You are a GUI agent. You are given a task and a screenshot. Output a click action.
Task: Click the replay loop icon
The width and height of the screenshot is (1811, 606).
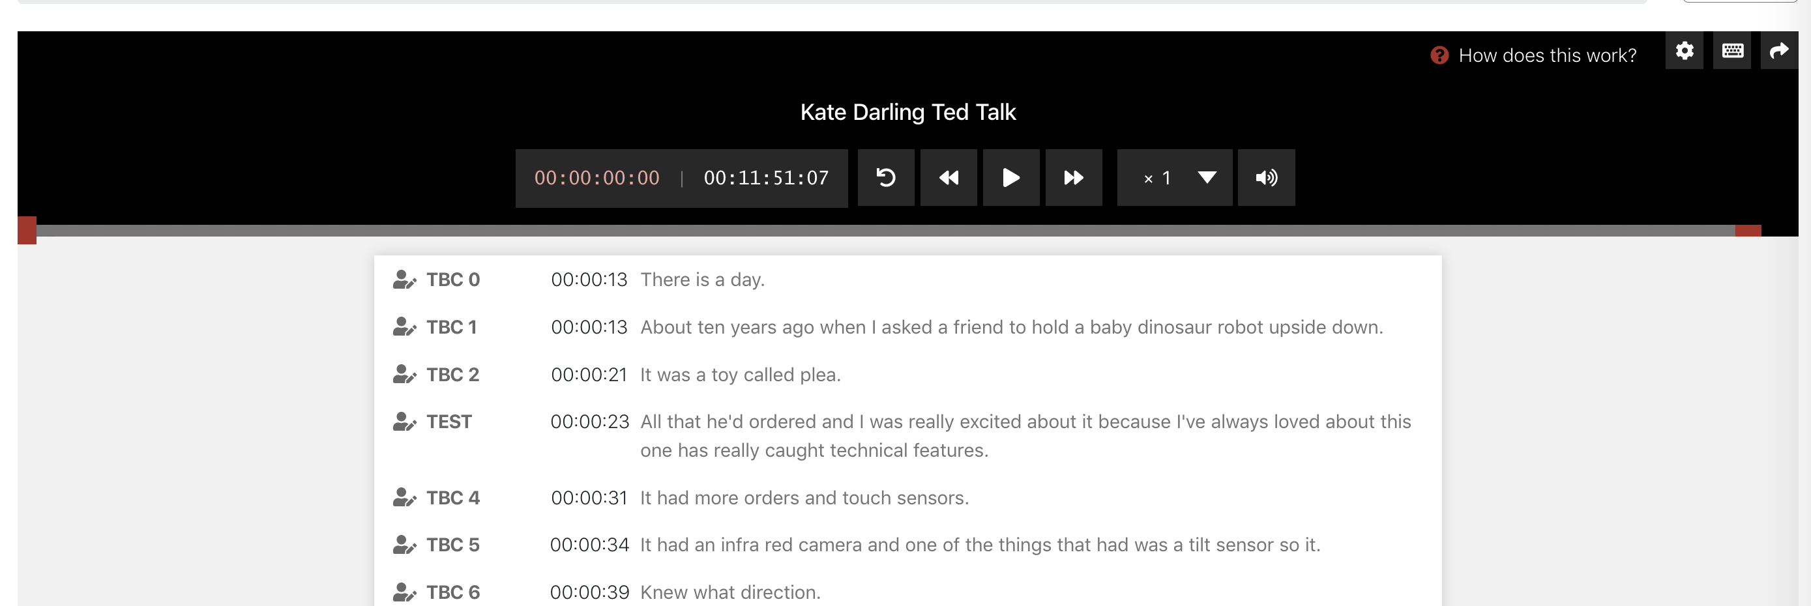point(886,178)
